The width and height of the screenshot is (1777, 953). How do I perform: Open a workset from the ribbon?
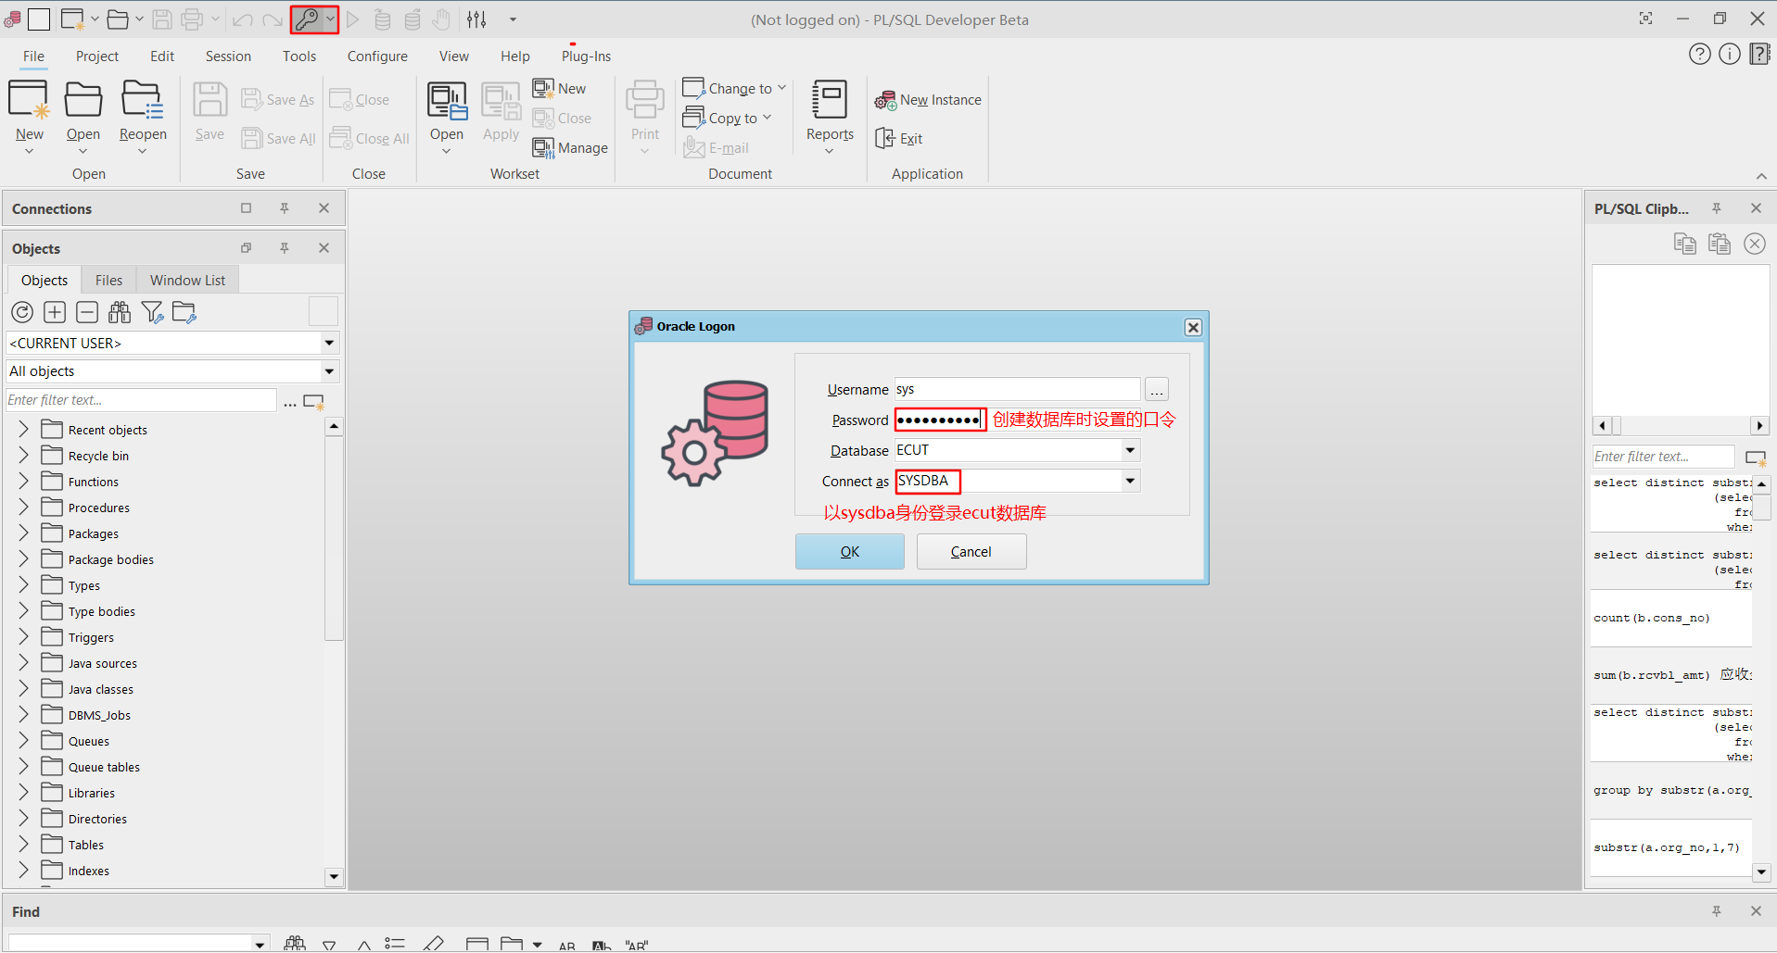446,111
